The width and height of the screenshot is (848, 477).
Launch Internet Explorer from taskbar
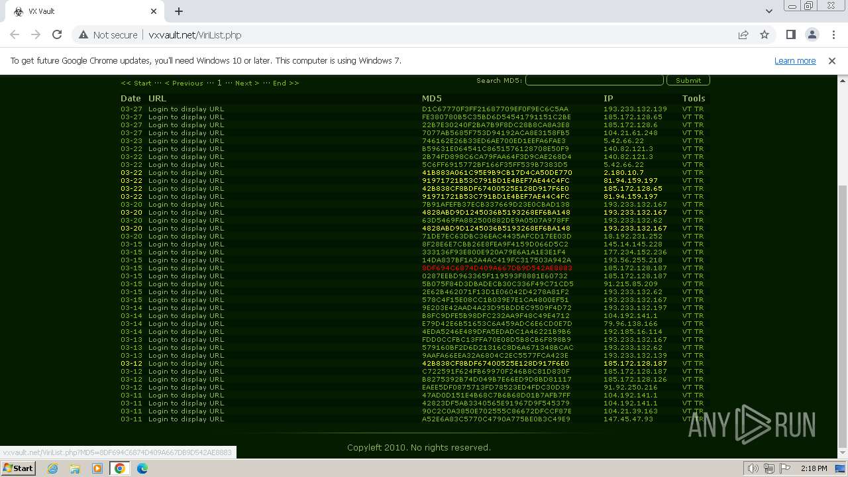[52, 468]
